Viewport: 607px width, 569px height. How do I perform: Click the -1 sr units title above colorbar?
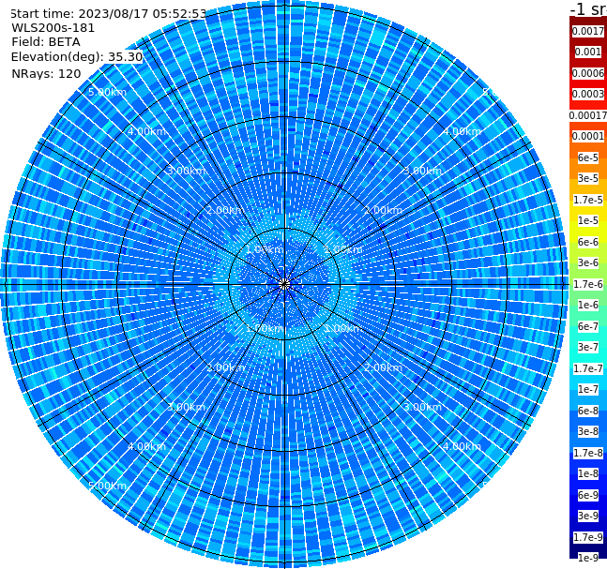tap(588, 8)
